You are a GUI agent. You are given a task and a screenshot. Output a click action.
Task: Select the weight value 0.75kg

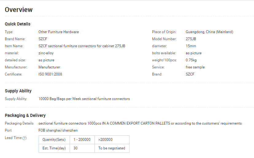tap(191, 60)
